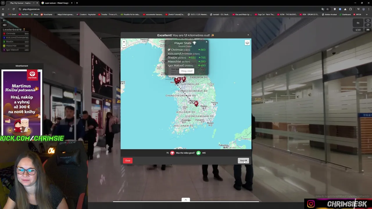
Task: Go to the Next round
Action: tap(243, 161)
